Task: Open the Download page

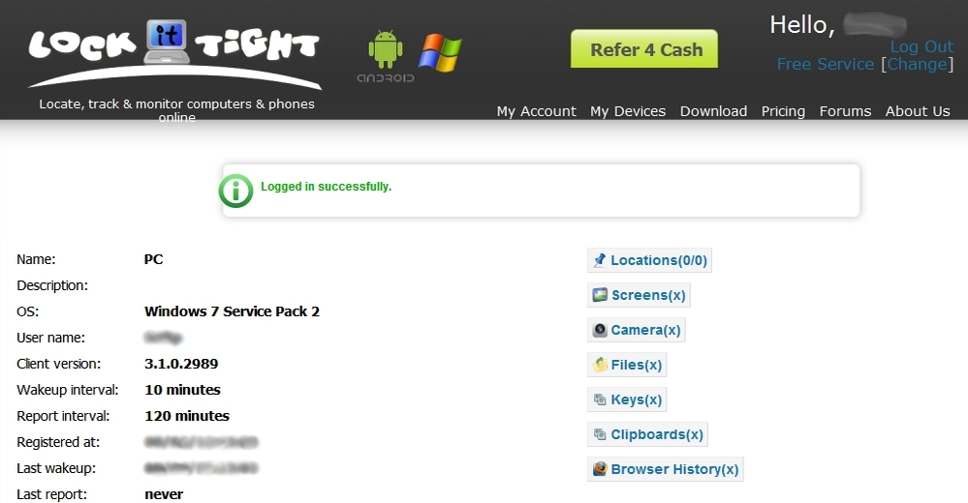Action: 714,111
